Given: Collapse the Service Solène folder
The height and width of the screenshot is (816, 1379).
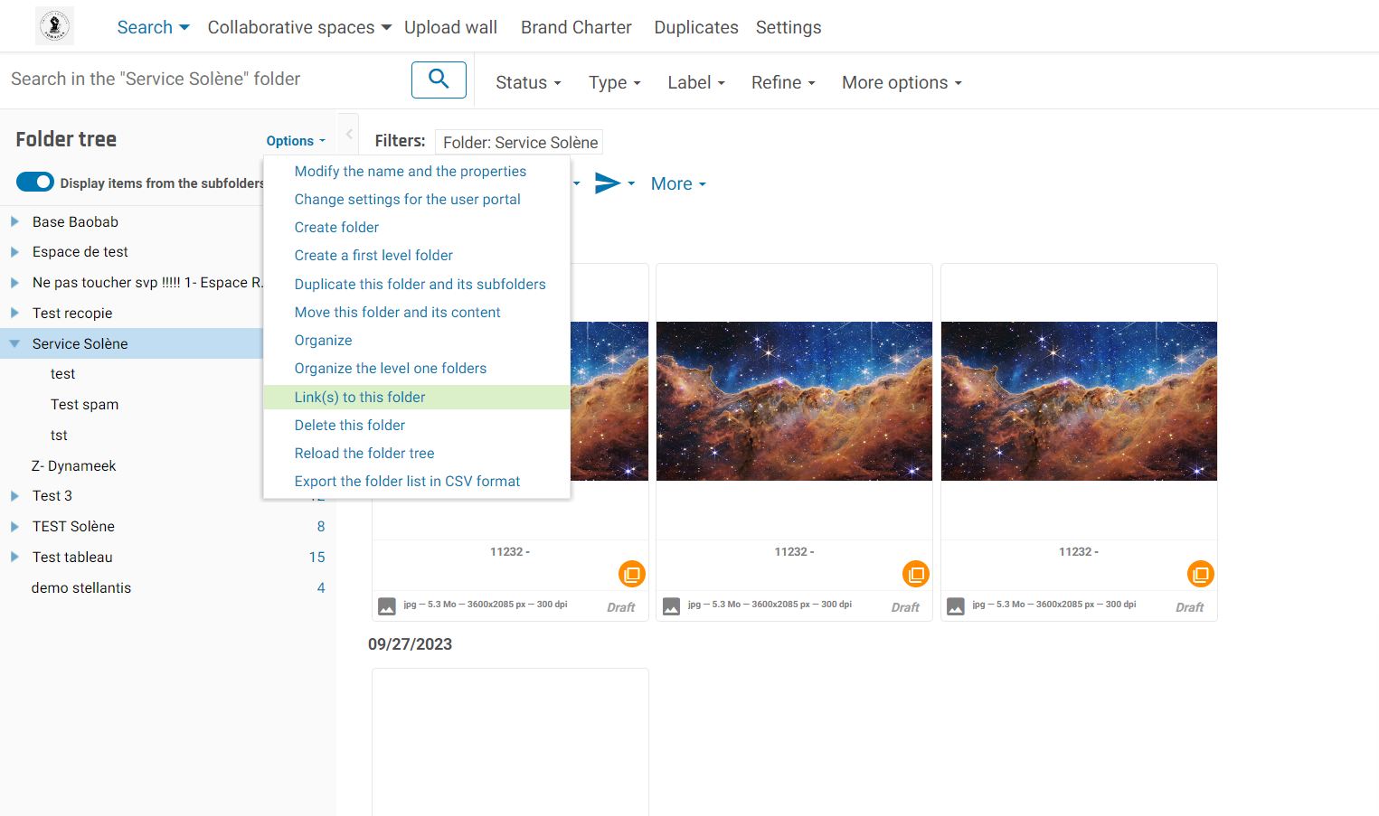Looking at the screenshot, I should 14,343.
